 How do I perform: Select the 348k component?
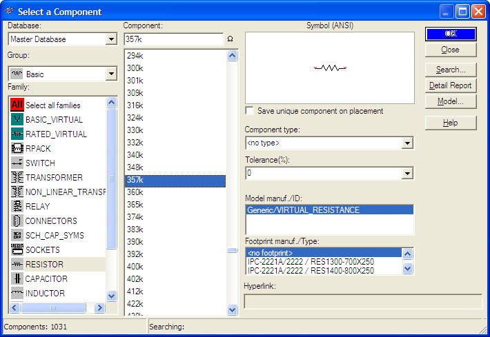click(x=175, y=167)
